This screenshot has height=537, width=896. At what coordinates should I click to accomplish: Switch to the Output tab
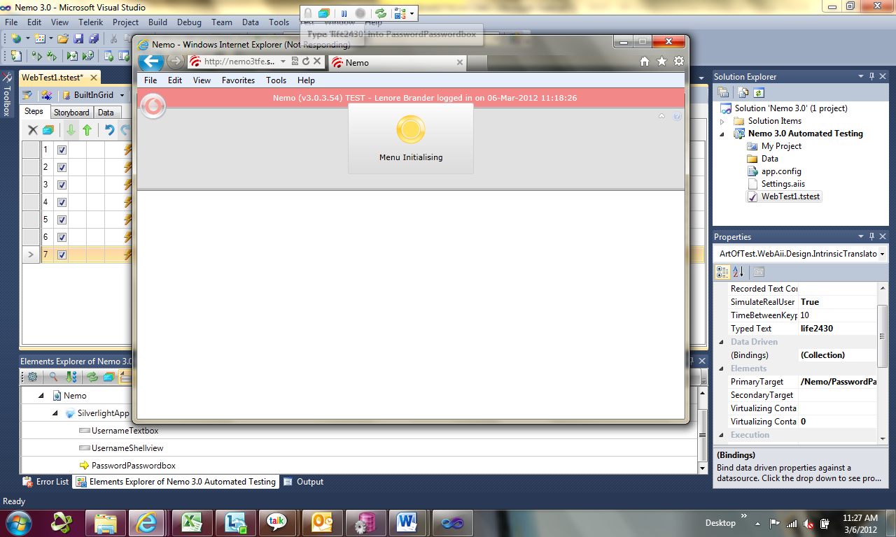pos(304,482)
